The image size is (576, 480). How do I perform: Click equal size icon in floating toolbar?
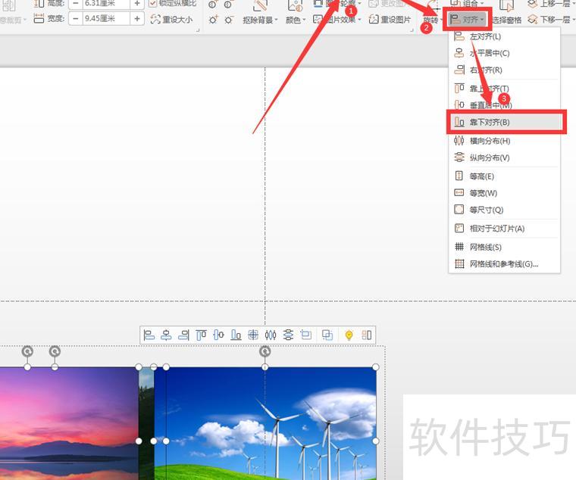point(305,335)
